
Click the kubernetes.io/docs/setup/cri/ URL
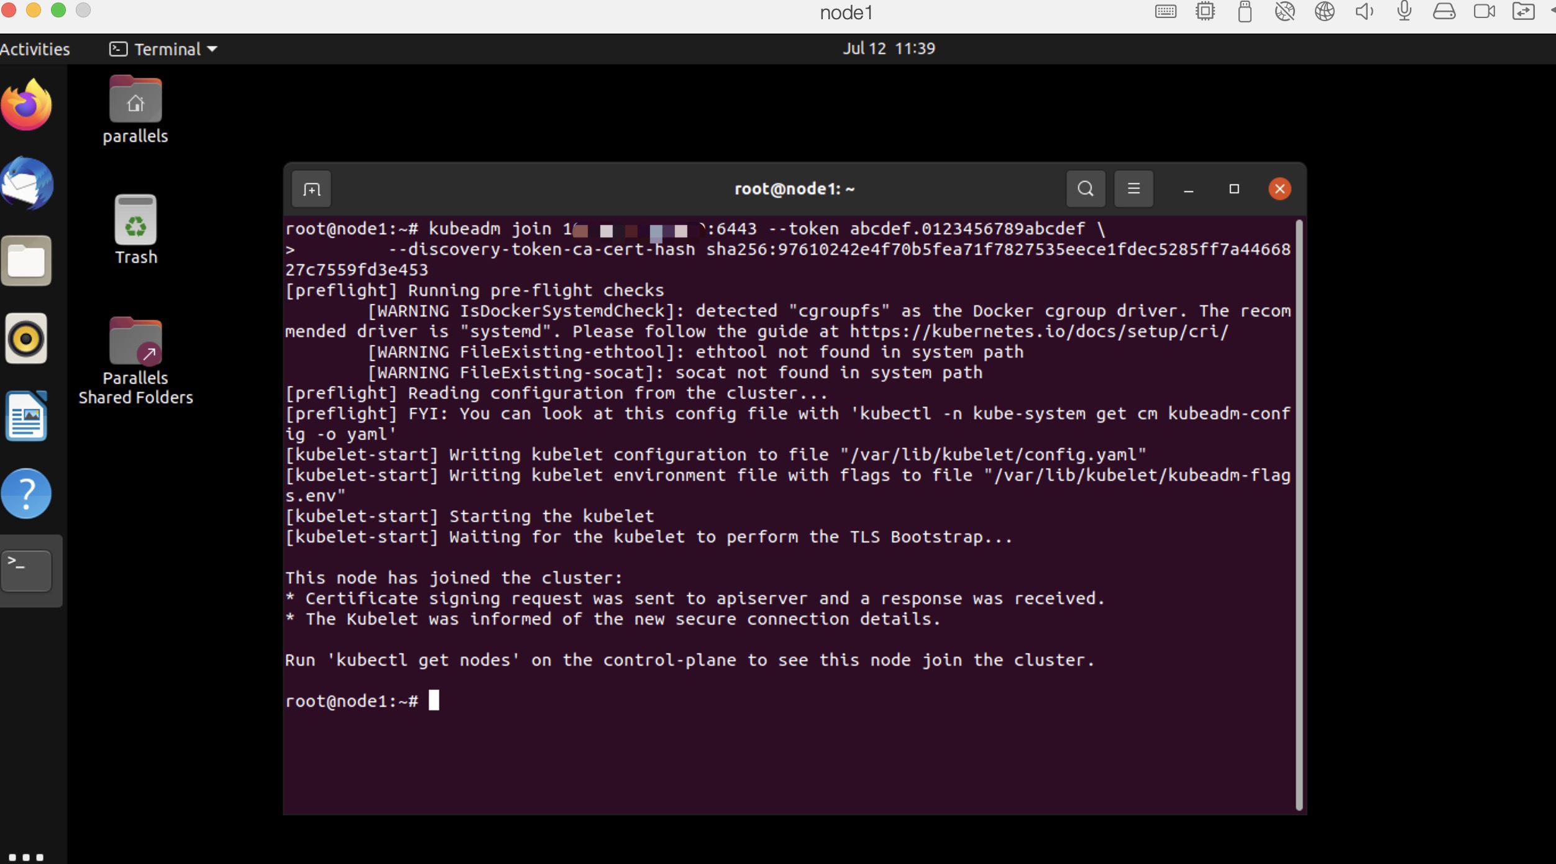(1039, 332)
